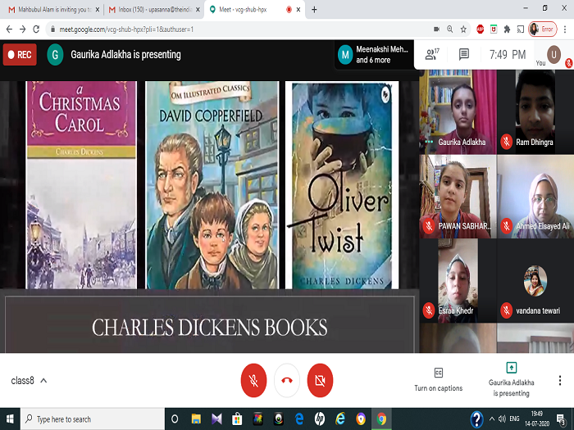Open Microsoft Store from taskbar
This screenshot has height=430, width=574.
click(x=237, y=419)
